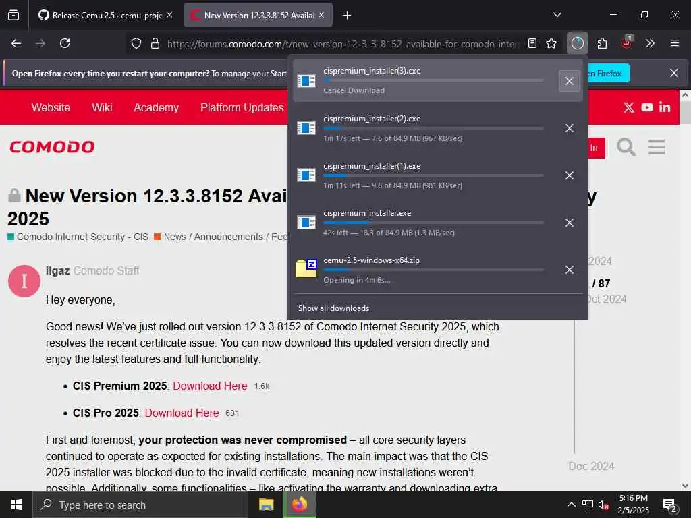691x518 pixels.
Task: Go back with the browser back arrow
Action: (x=16, y=43)
